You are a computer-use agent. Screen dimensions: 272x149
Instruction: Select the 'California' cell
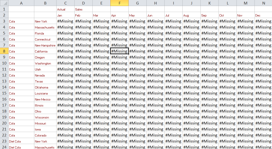(x=45, y=51)
